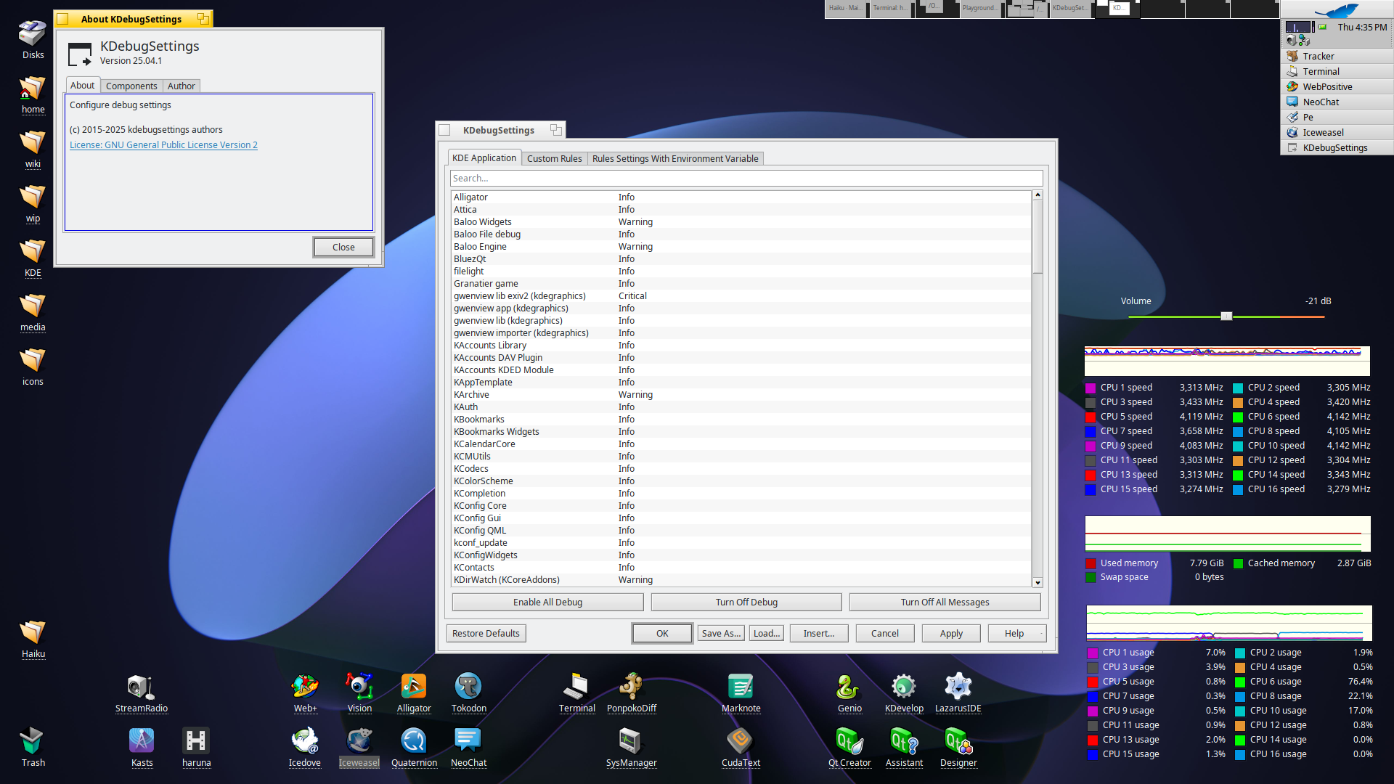The image size is (1394, 784).
Task: Open Components tab in About dialog
Action: click(x=131, y=86)
